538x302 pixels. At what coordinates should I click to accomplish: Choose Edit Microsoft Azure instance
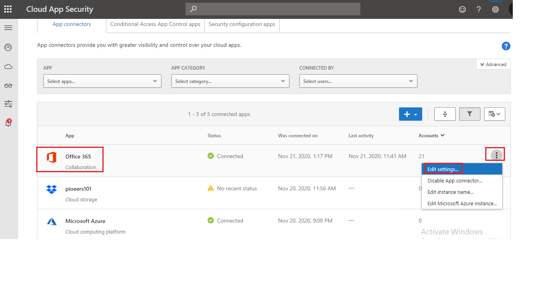(x=462, y=203)
